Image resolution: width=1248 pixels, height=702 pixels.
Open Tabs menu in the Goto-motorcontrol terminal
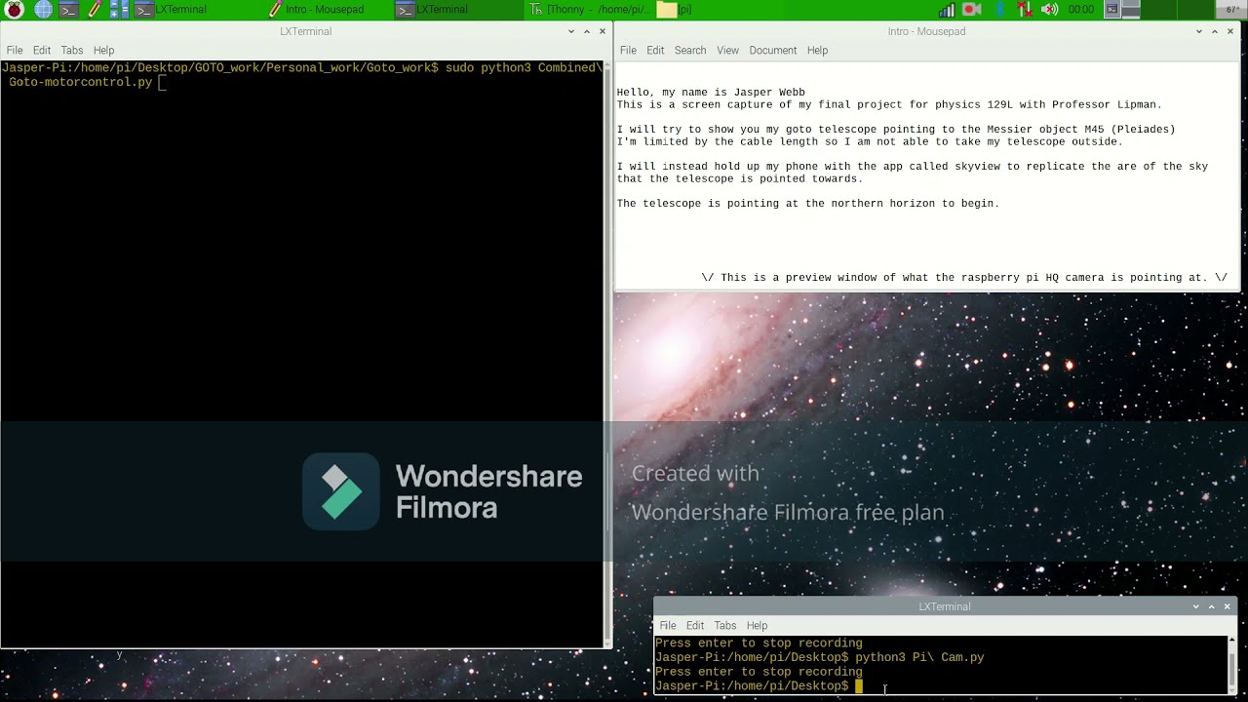pos(72,50)
